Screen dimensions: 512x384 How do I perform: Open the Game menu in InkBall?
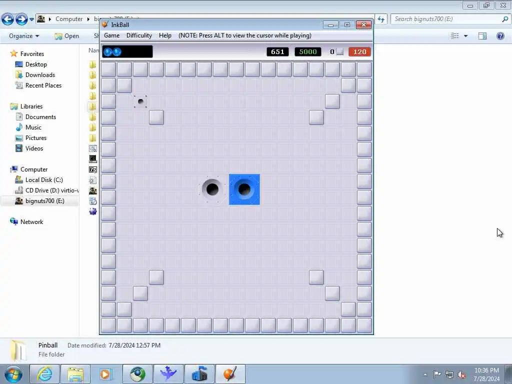[111, 35]
